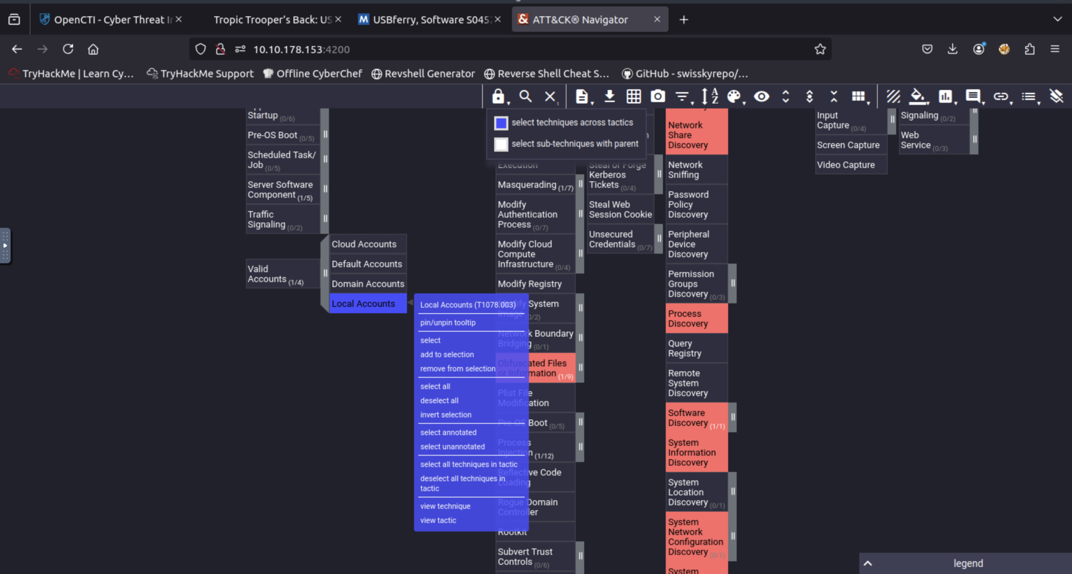The width and height of the screenshot is (1072, 574).
Task: Expand Server Software Component sub-techniques handle
Action: tap(325, 189)
